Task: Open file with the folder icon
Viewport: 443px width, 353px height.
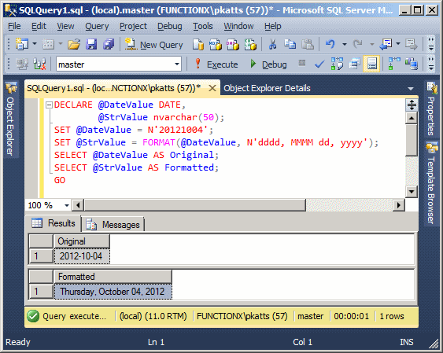Action: click(x=74, y=44)
